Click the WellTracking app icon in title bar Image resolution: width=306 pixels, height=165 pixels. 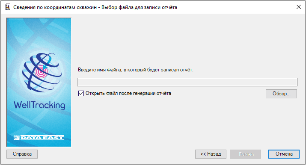[x=7, y=7]
